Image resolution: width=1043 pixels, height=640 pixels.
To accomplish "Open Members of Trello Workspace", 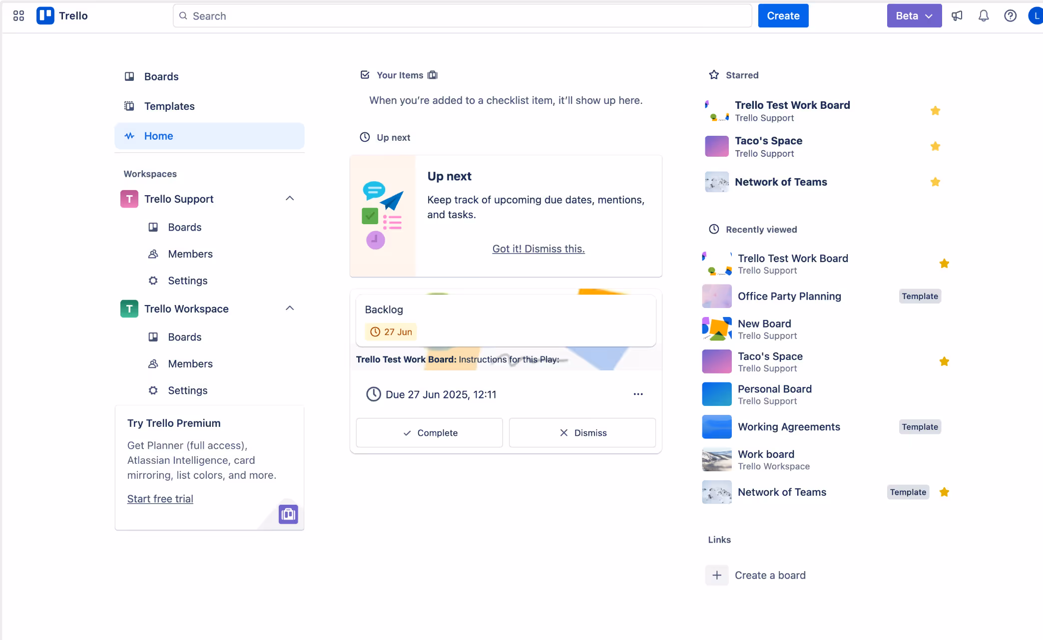I will tap(190, 363).
